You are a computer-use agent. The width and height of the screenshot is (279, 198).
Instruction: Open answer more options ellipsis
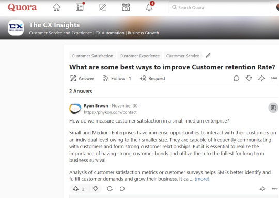point(275,188)
